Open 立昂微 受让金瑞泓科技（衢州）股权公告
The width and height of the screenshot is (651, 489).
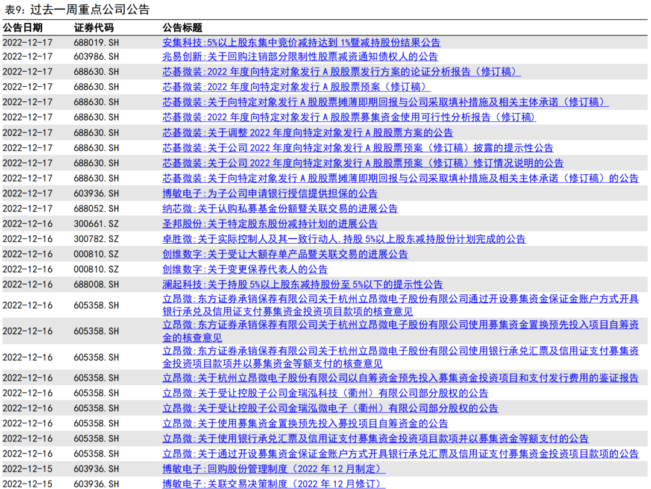point(325,393)
